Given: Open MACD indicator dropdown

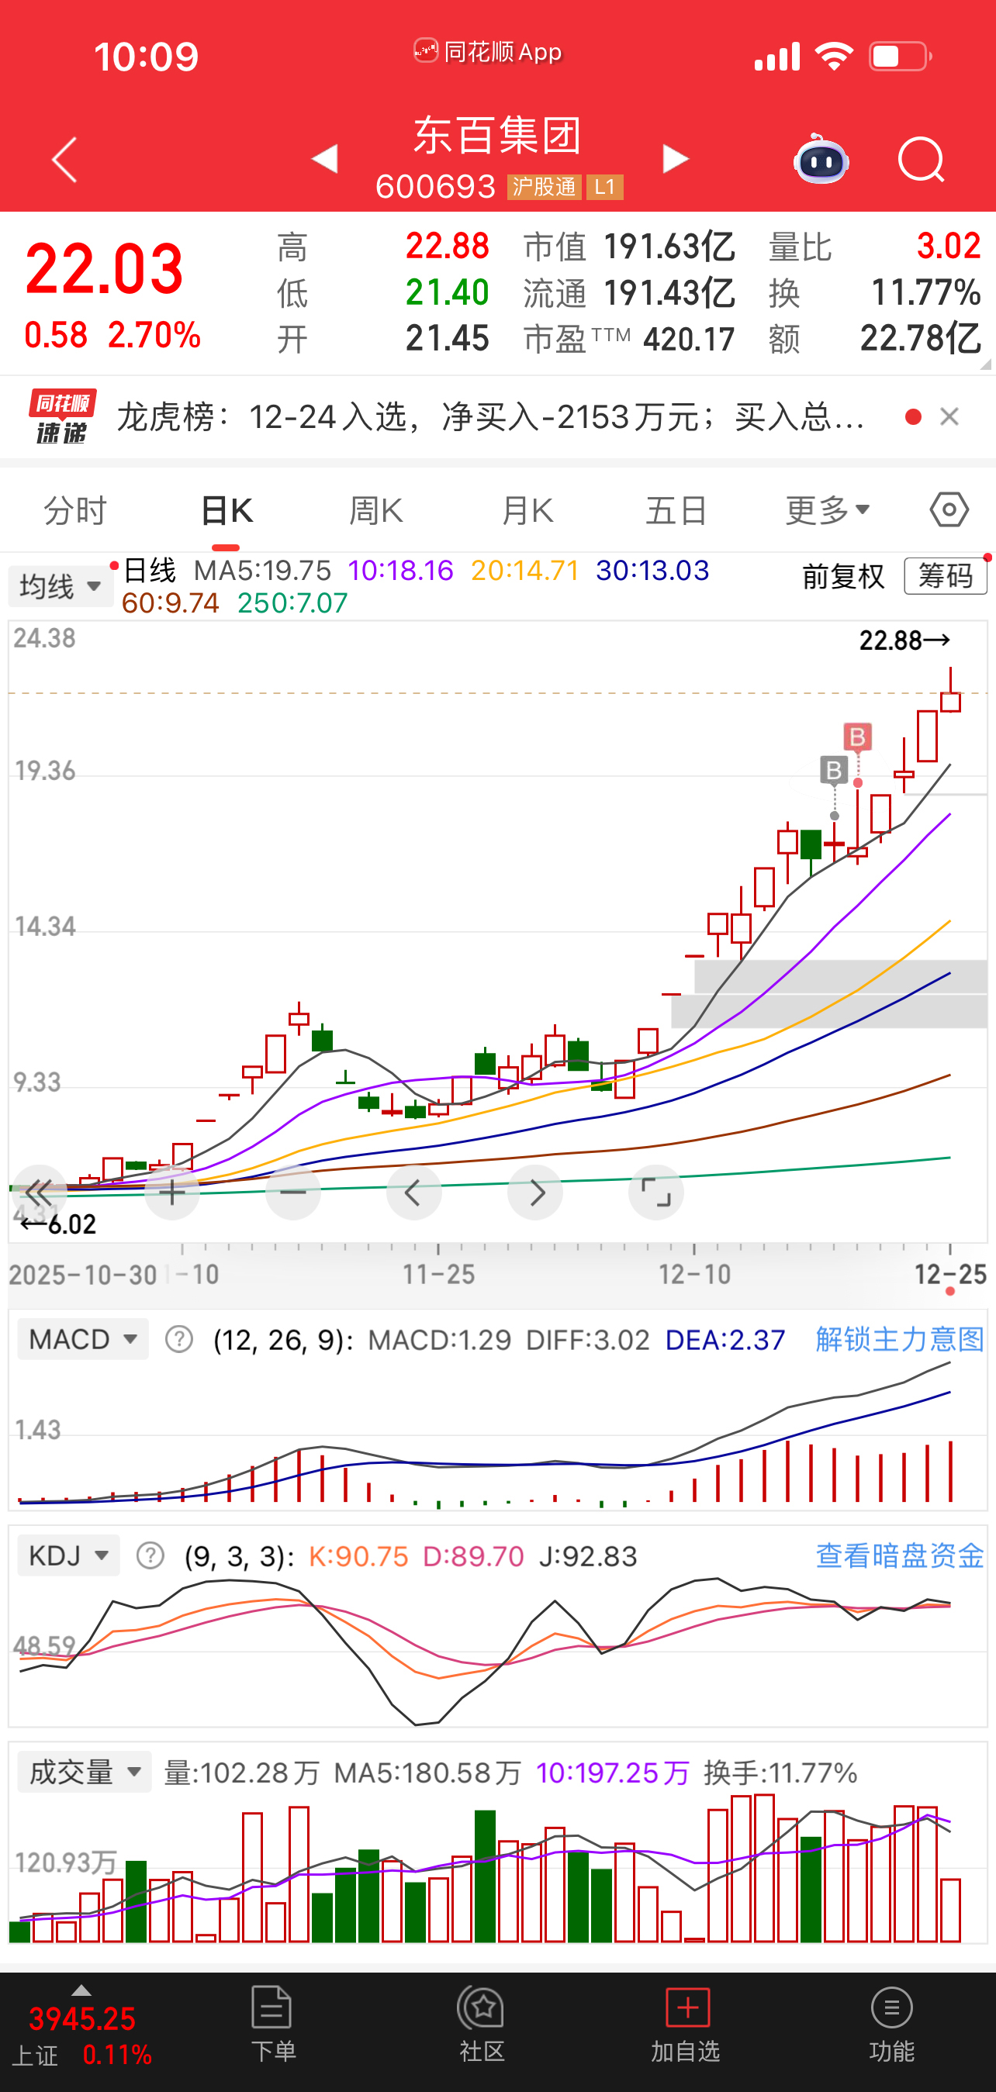Looking at the screenshot, I should click(x=82, y=1339).
